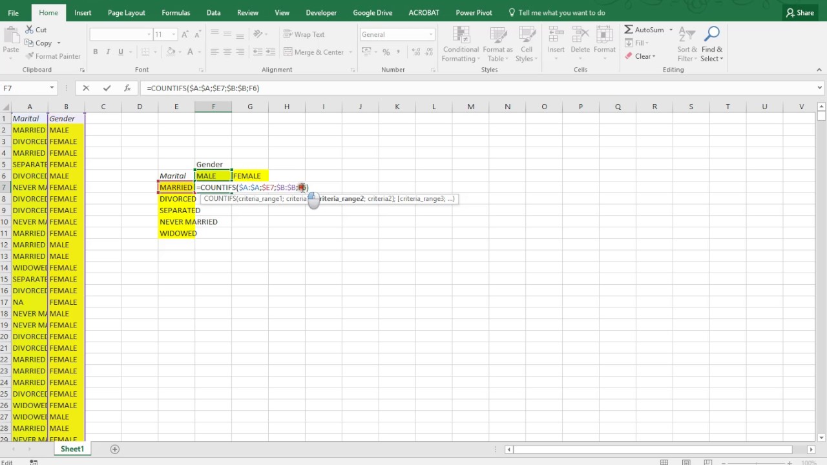Toggle Wrap Text option
827x465 pixels.
pos(304,34)
